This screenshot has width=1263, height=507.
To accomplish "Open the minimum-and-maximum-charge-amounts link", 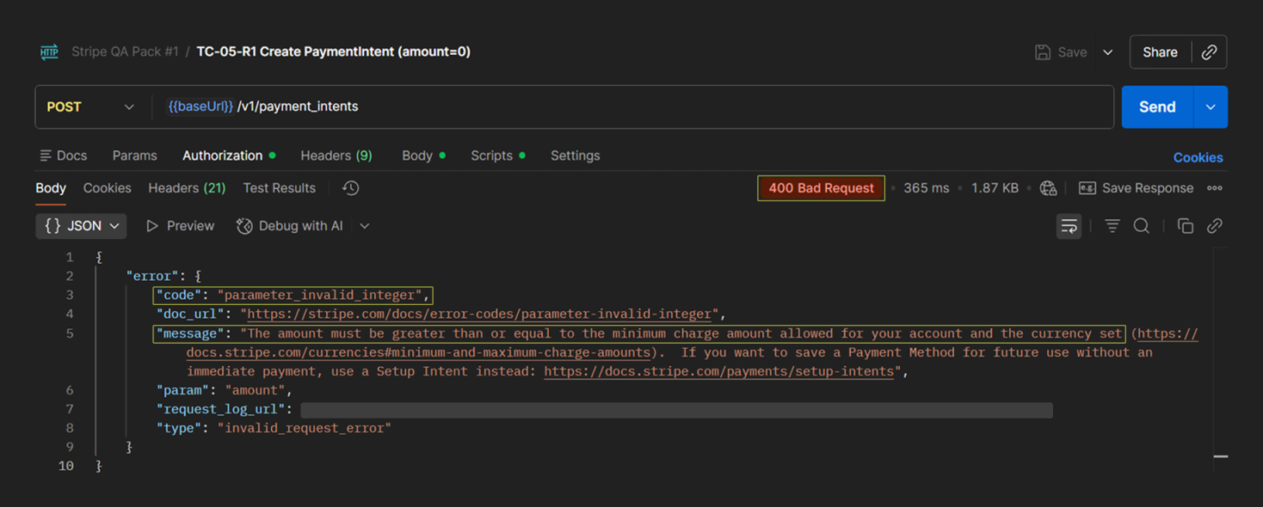I will click(x=418, y=352).
